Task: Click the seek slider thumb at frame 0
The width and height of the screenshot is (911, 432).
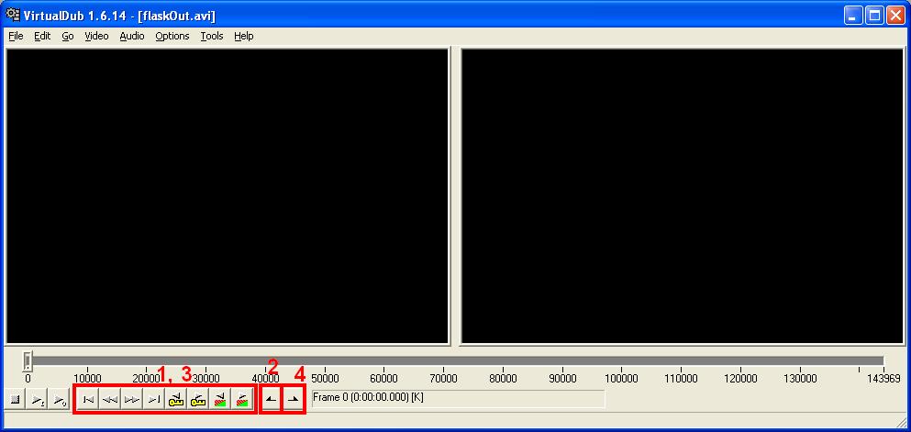Action: (x=28, y=360)
